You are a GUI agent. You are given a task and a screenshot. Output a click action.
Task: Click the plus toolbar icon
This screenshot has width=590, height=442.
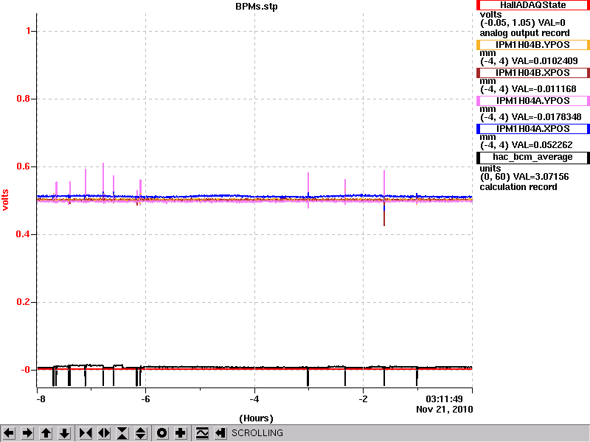coord(180,433)
